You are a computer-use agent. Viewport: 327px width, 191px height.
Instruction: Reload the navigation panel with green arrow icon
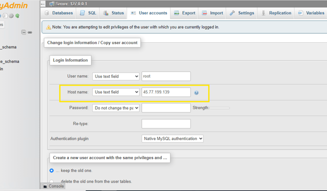tap(17, 15)
